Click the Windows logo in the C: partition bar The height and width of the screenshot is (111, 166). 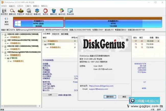click(18, 23)
